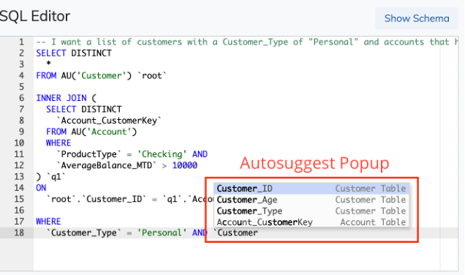The image size is (465, 275).
Task: Click FROM AU('Customer') `root` line
Action: pyautogui.click(x=101, y=75)
